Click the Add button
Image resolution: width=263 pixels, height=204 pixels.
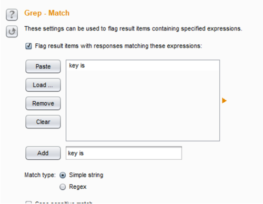(x=43, y=153)
